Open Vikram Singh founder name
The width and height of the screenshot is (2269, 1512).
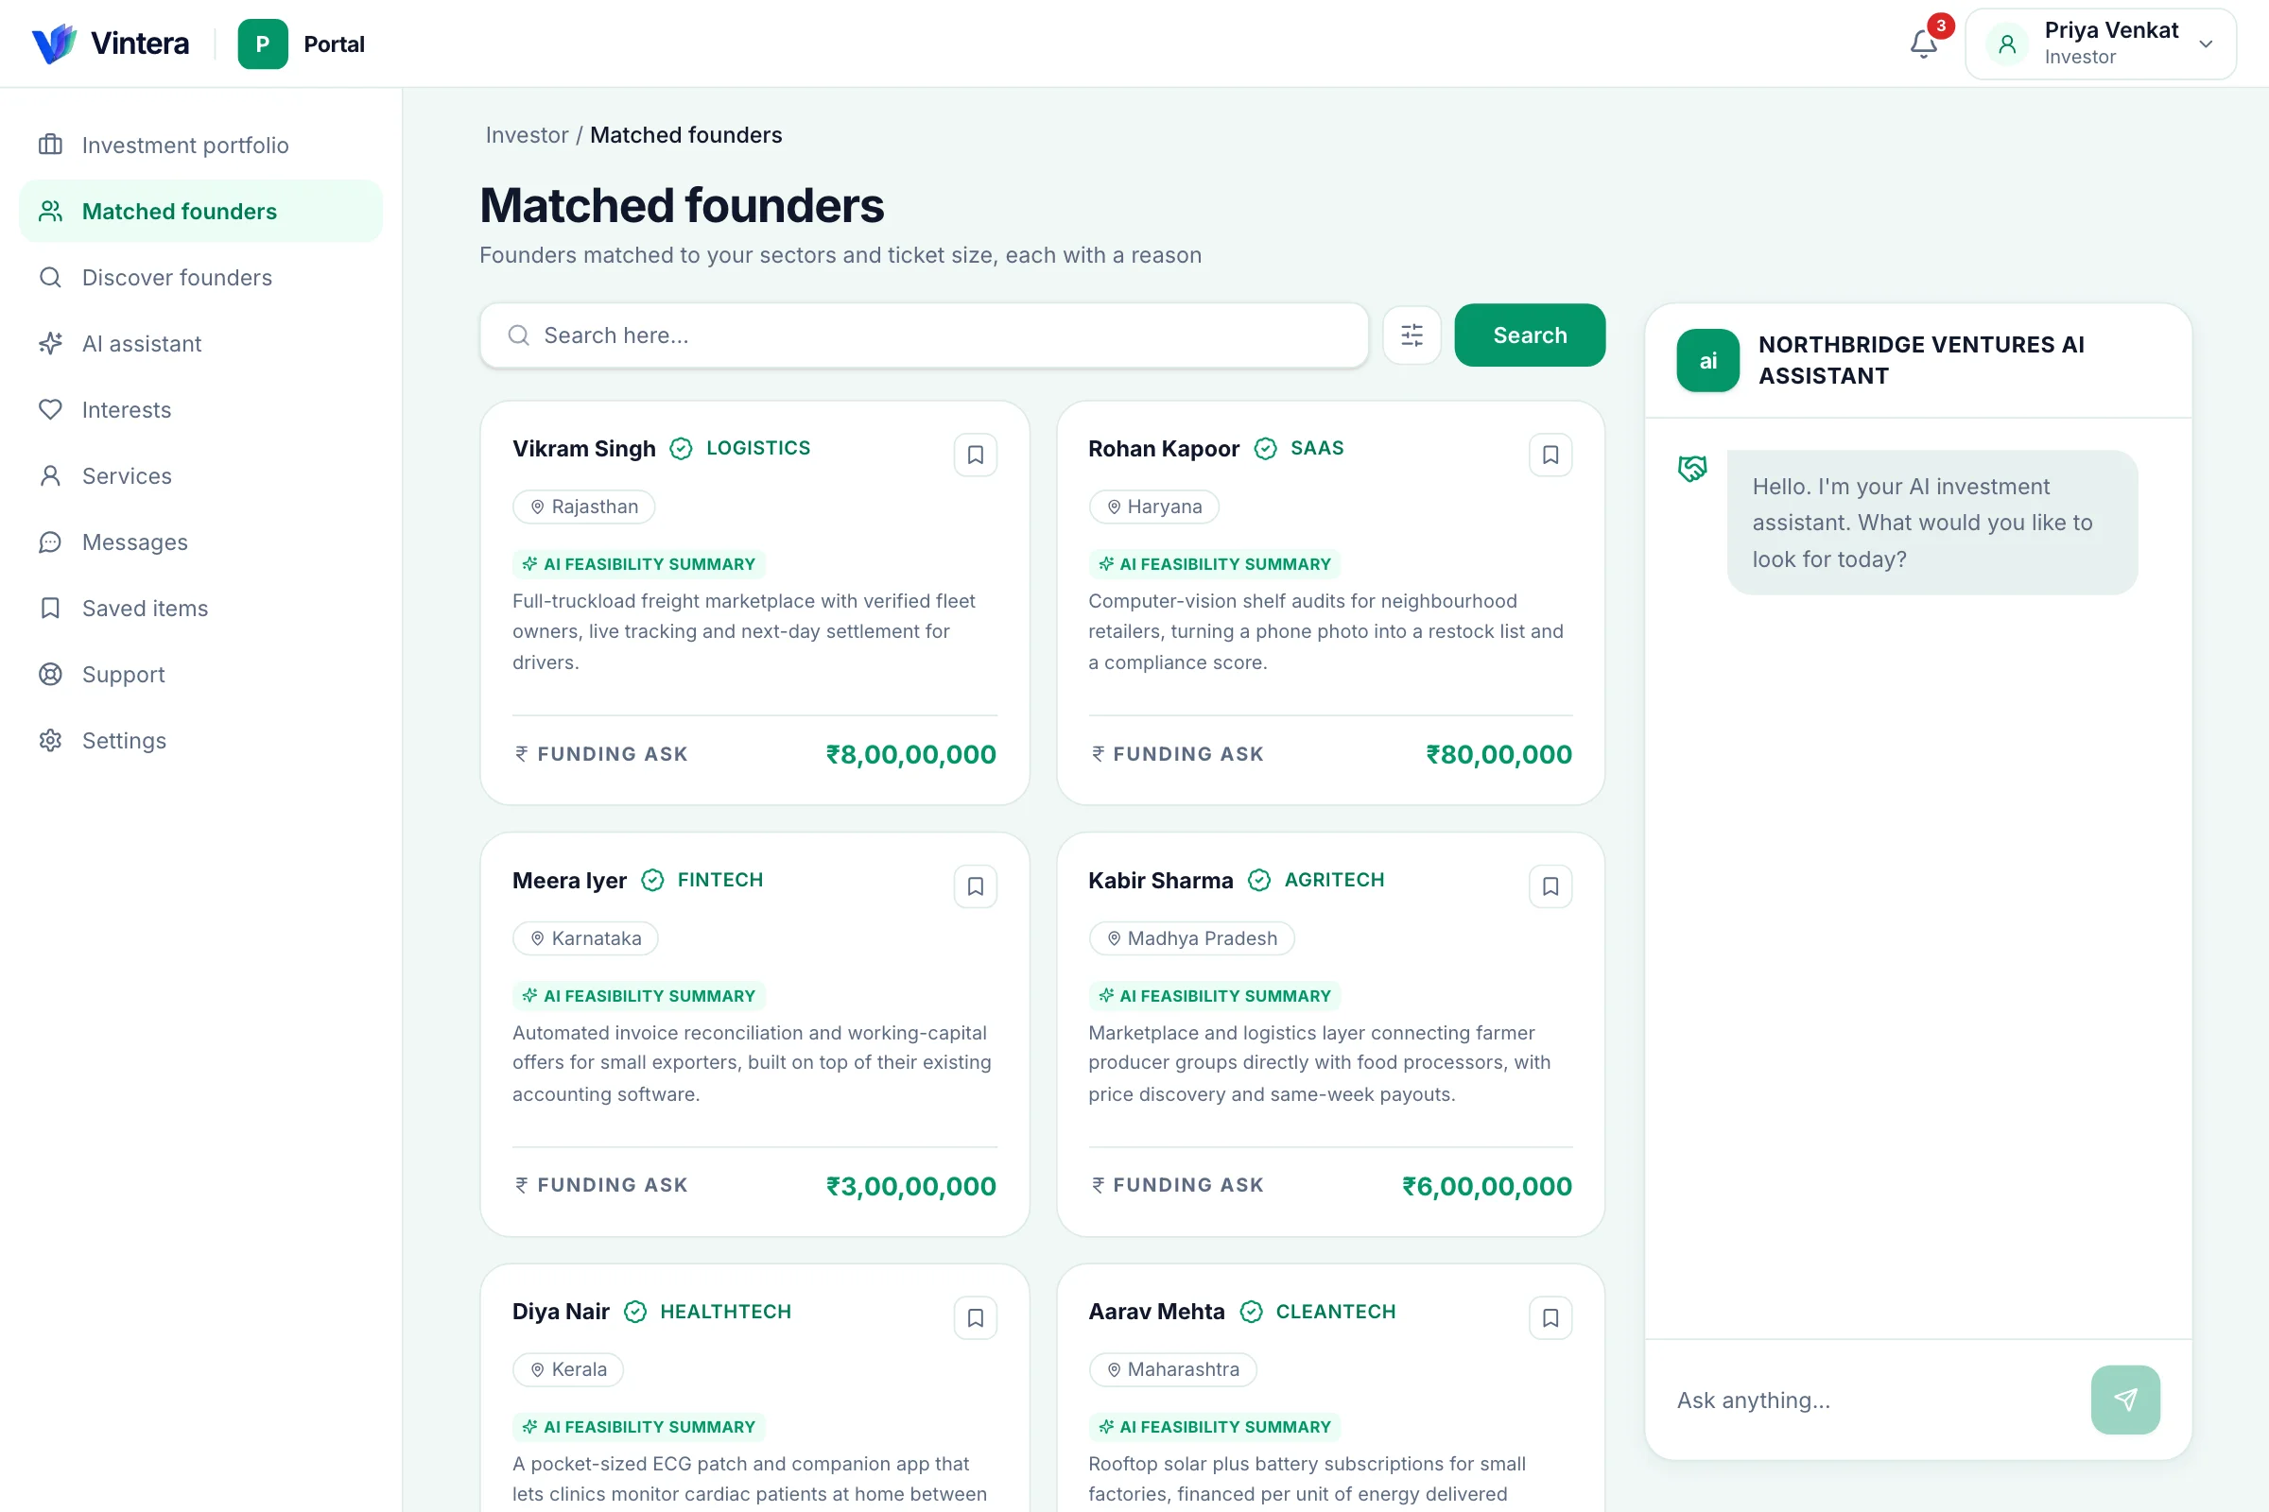[583, 448]
